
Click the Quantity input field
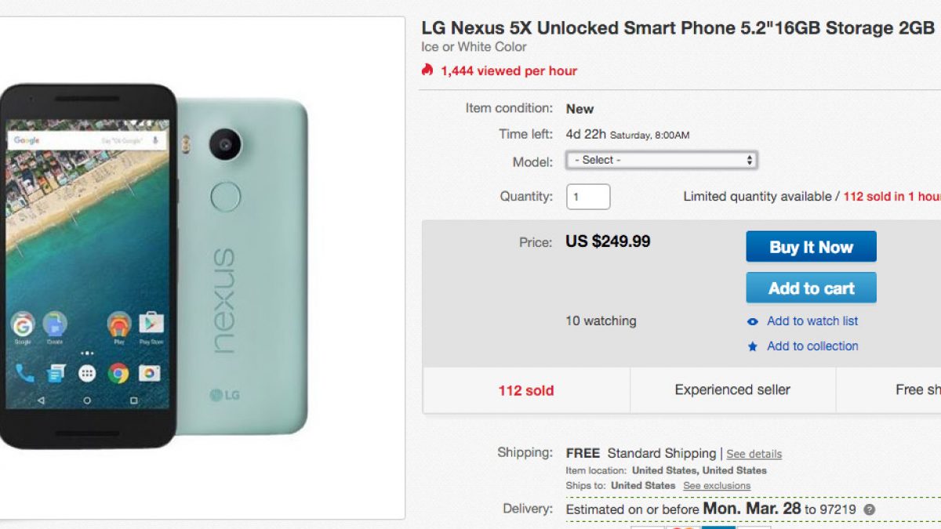pyautogui.click(x=587, y=197)
